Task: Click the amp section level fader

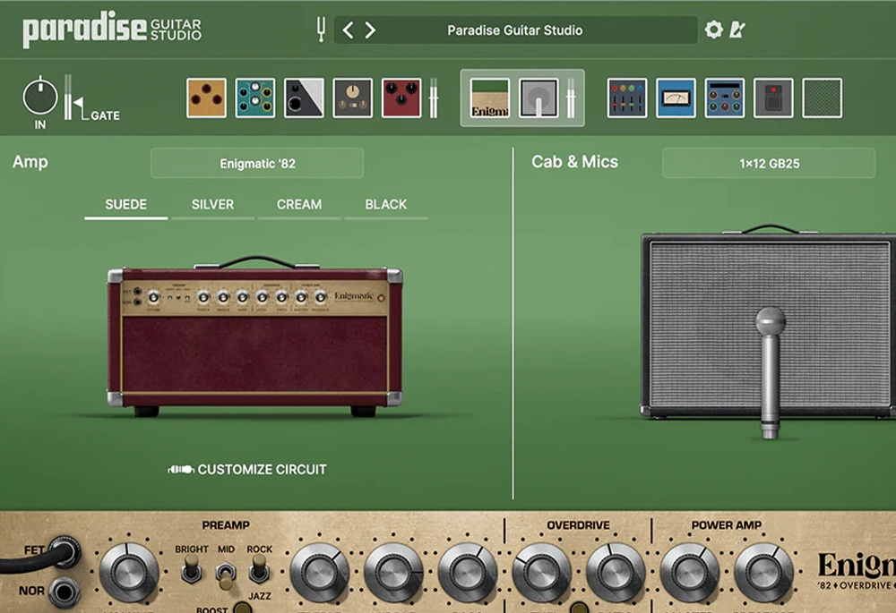Action: (570, 98)
